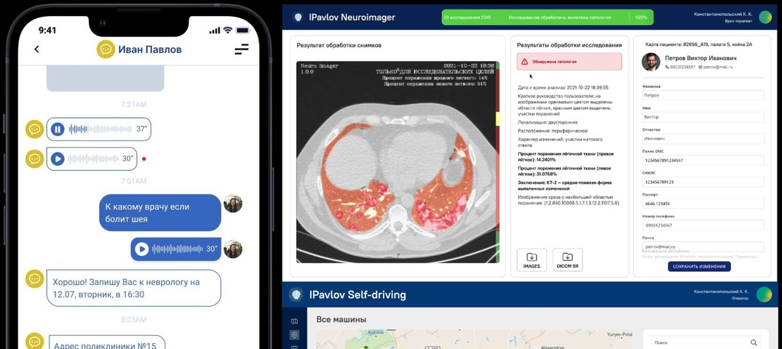Tap user photo beside outgoing voice message
The image size is (782, 349).
tap(233, 249)
